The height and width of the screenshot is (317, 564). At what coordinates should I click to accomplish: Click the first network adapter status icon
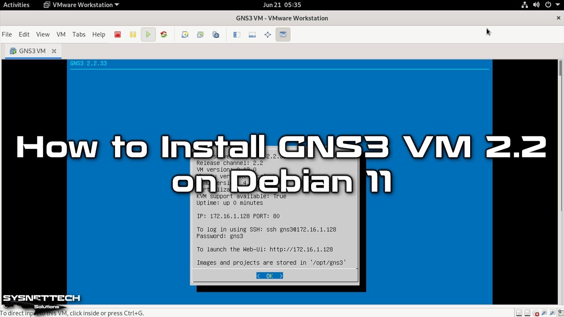pos(544,313)
